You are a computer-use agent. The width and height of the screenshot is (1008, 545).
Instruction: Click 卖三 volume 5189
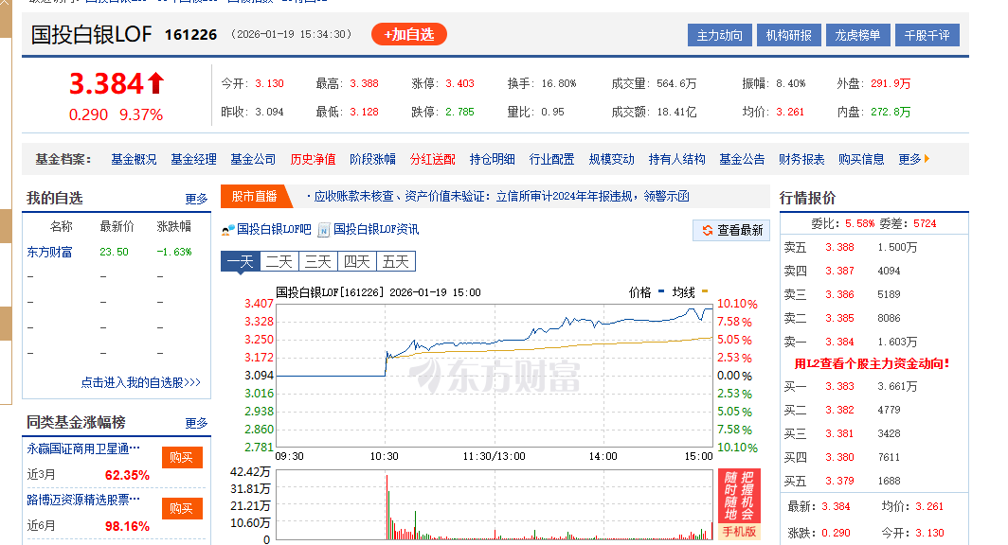[x=889, y=294]
